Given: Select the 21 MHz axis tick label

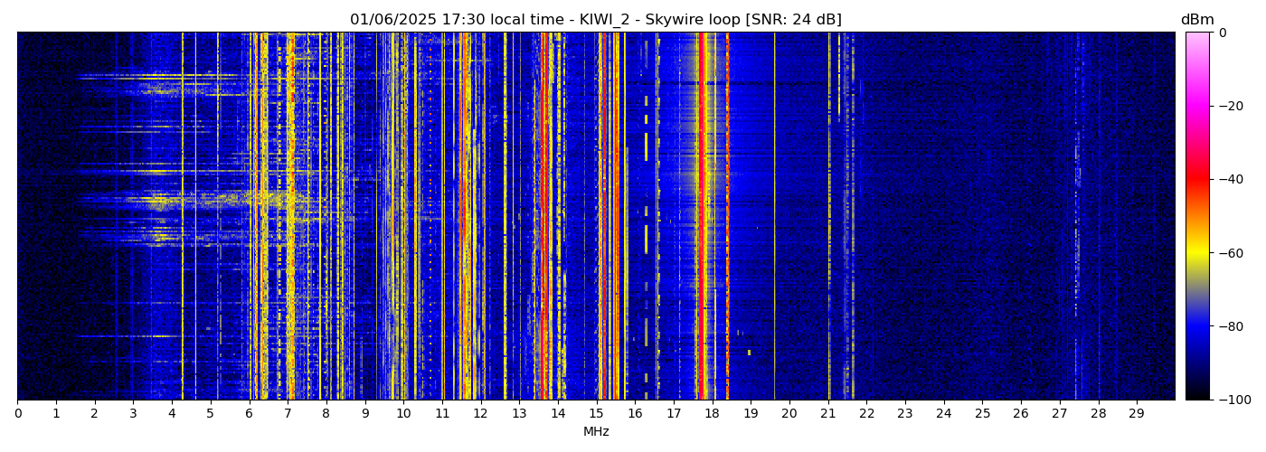Looking at the screenshot, I should [x=827, y=413].
